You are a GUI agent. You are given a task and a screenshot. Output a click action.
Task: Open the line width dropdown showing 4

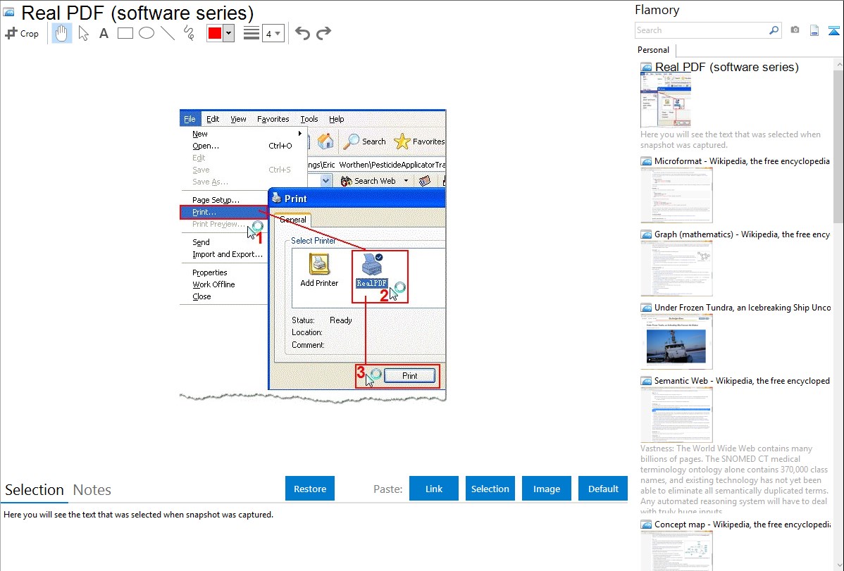point(273,33)
